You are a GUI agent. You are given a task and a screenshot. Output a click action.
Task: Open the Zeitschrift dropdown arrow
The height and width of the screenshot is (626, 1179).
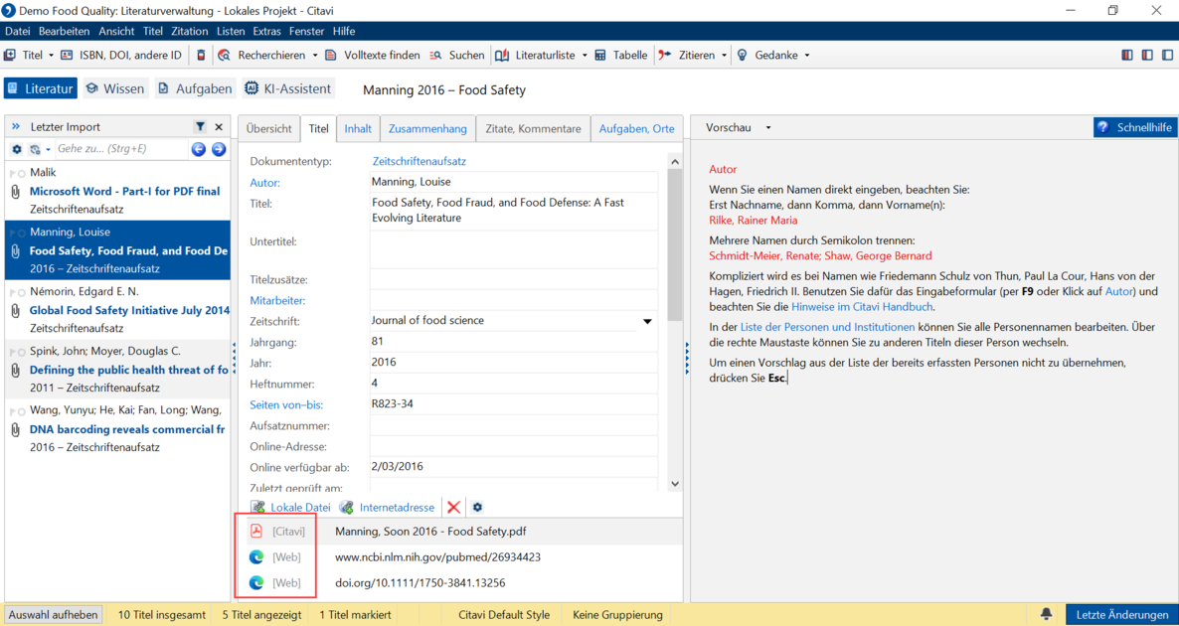pos(647,321)
